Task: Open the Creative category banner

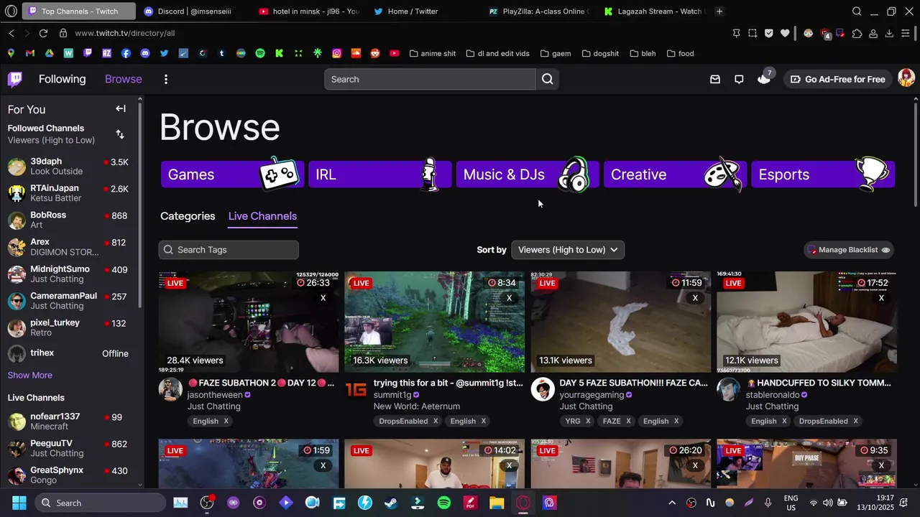Action: (674, 174)
